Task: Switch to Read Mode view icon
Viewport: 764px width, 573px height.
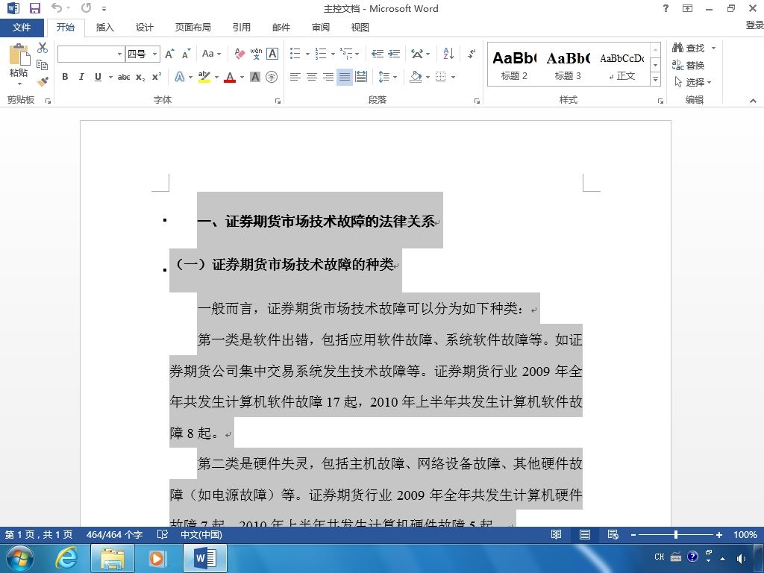Action: pos(556,534)
